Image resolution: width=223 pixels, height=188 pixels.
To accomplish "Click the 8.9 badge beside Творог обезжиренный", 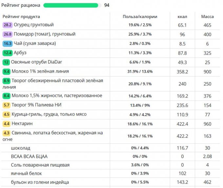I will (x=6, y=81).
